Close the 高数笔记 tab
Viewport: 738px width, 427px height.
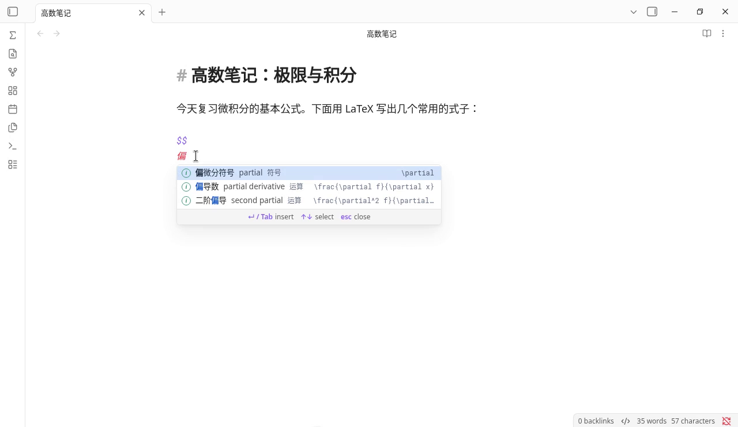click(142, 13)
